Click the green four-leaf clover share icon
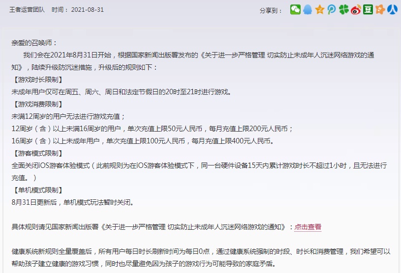 [344, 10]
